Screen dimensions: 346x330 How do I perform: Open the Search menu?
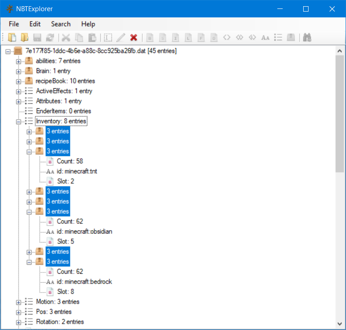(x=61, y=24)
